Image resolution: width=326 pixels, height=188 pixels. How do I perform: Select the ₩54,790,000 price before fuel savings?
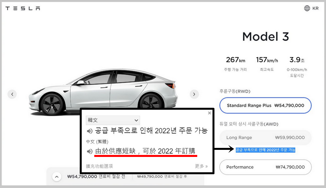click(96, 177)
